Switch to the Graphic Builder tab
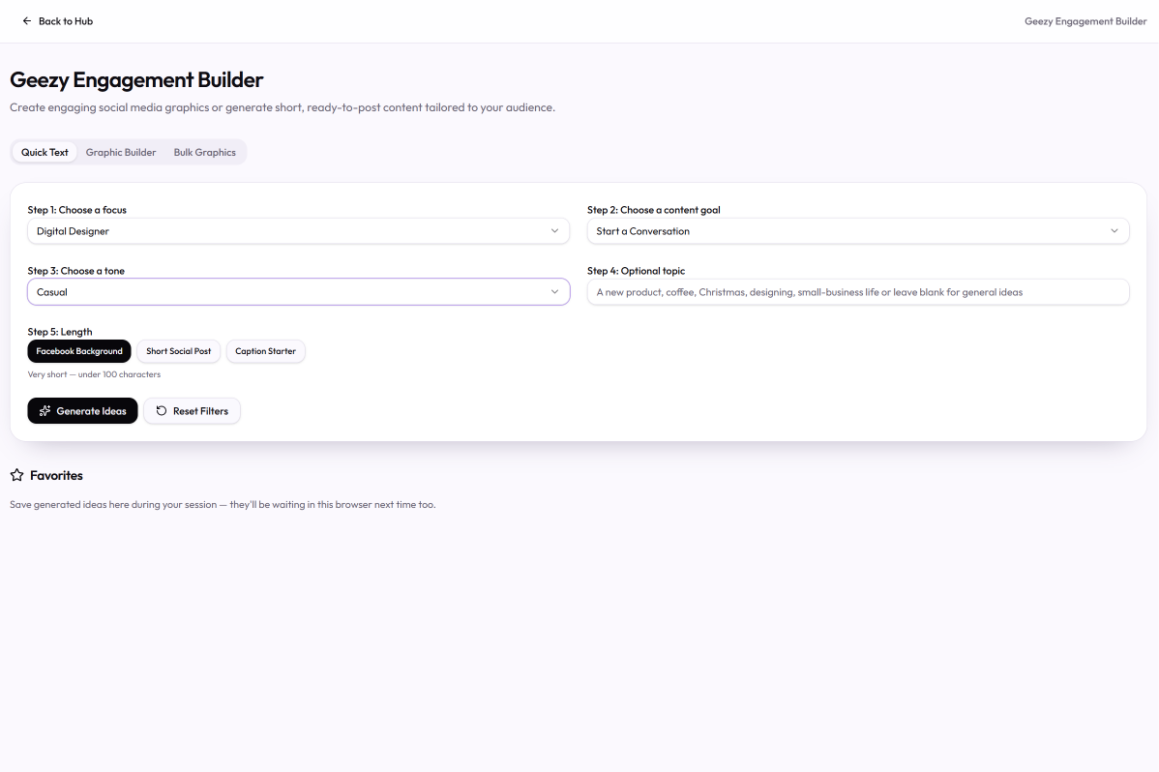 tap(121, 152)
